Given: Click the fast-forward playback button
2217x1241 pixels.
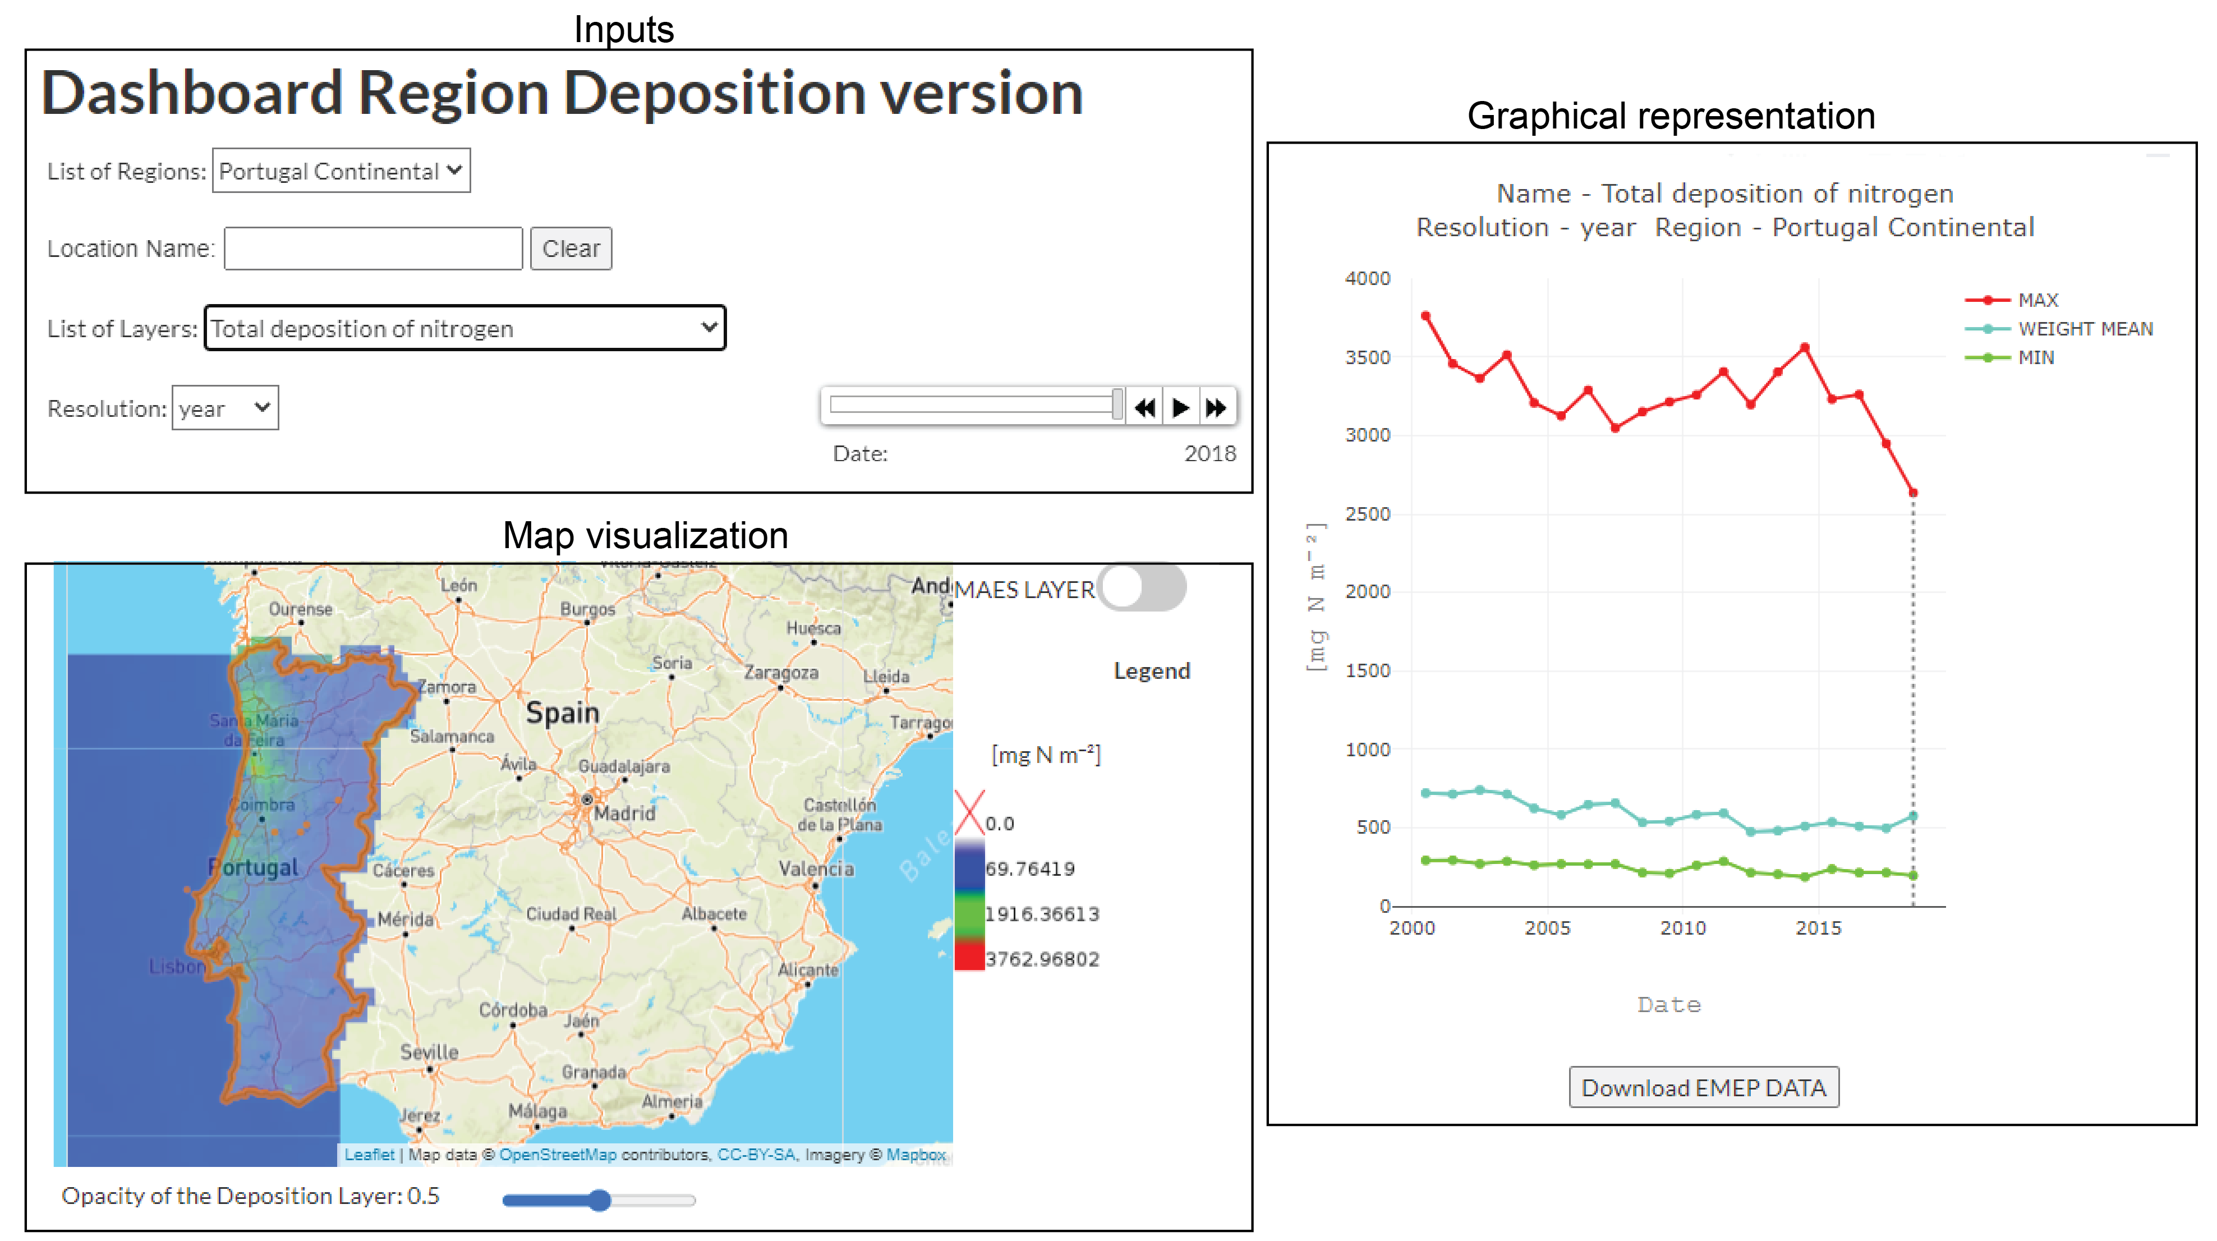Looking at the screenshot, I should (1216, 408).
